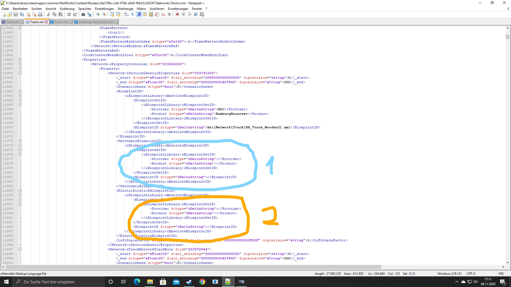Toggle indent guide toolbar button
Screen dimensions: 511x287
click(139, 14)
